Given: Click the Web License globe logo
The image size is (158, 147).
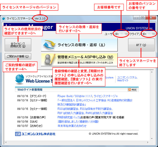Looking at the screenshot, I should (x=19, y=79).
